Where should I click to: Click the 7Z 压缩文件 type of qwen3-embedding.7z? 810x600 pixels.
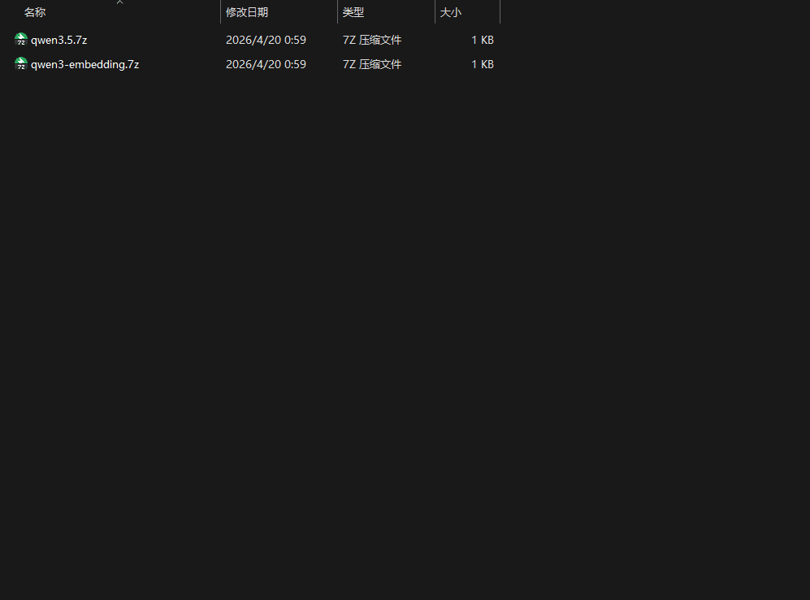click(372, 64)
